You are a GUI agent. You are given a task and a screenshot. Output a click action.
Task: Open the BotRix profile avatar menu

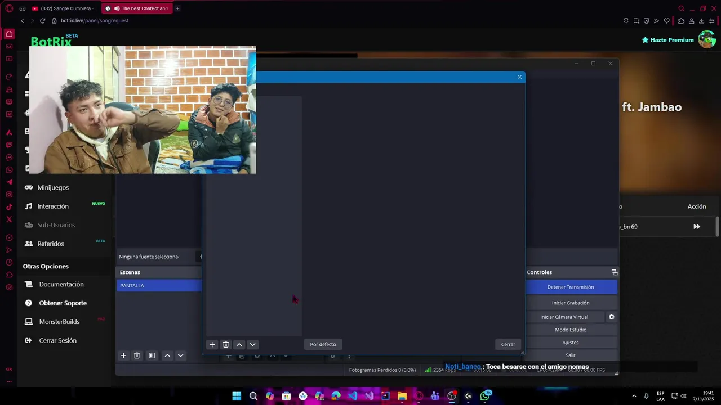706,39
